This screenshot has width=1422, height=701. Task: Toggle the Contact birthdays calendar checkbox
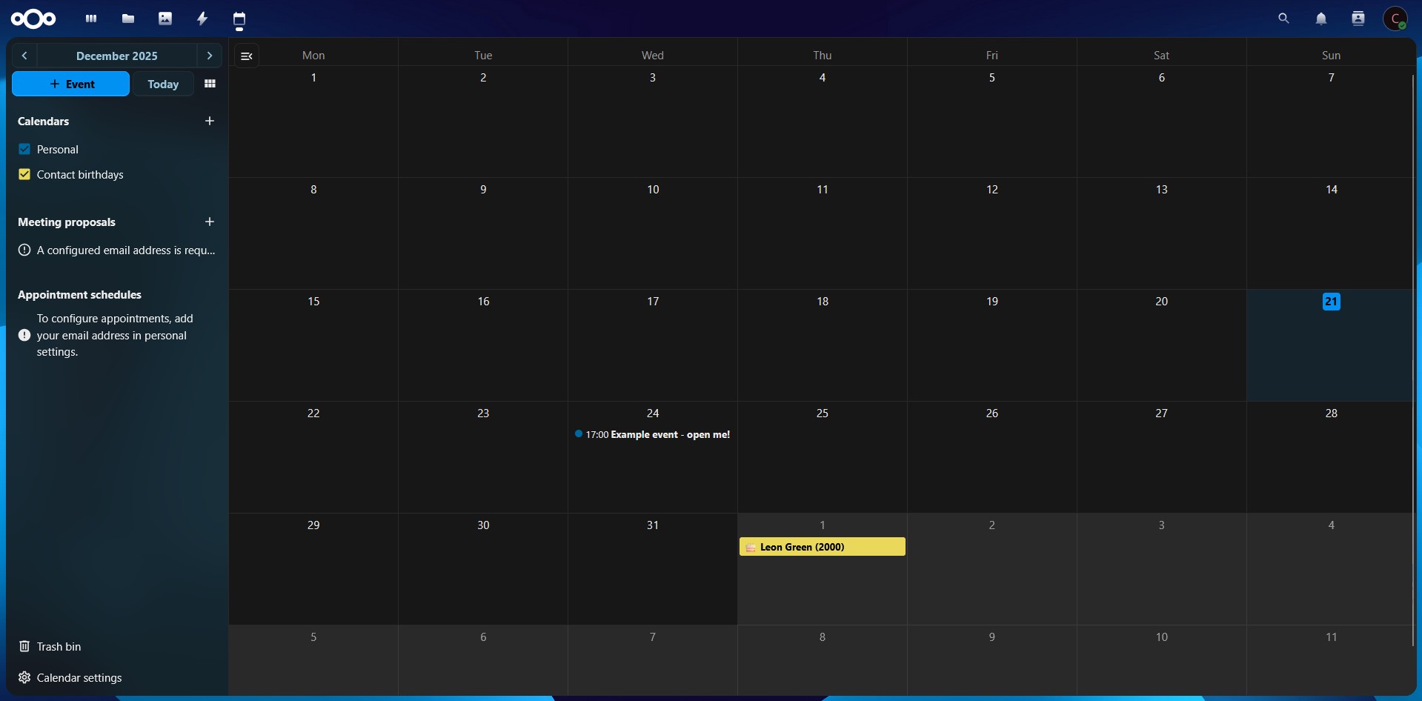[24, 174]
